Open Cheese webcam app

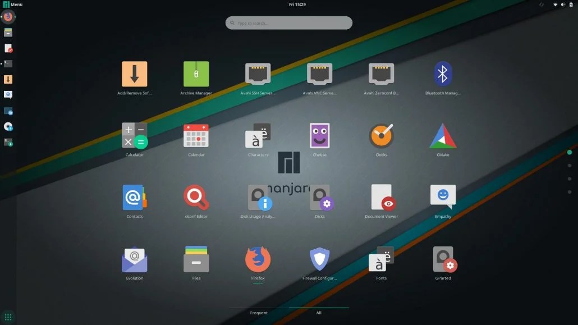pos(319,139)
